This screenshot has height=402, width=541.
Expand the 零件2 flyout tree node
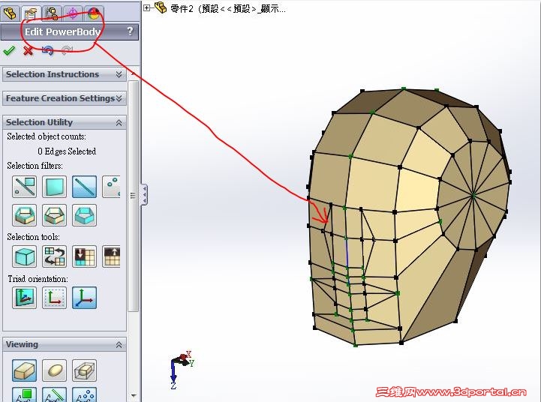point(146,7)
